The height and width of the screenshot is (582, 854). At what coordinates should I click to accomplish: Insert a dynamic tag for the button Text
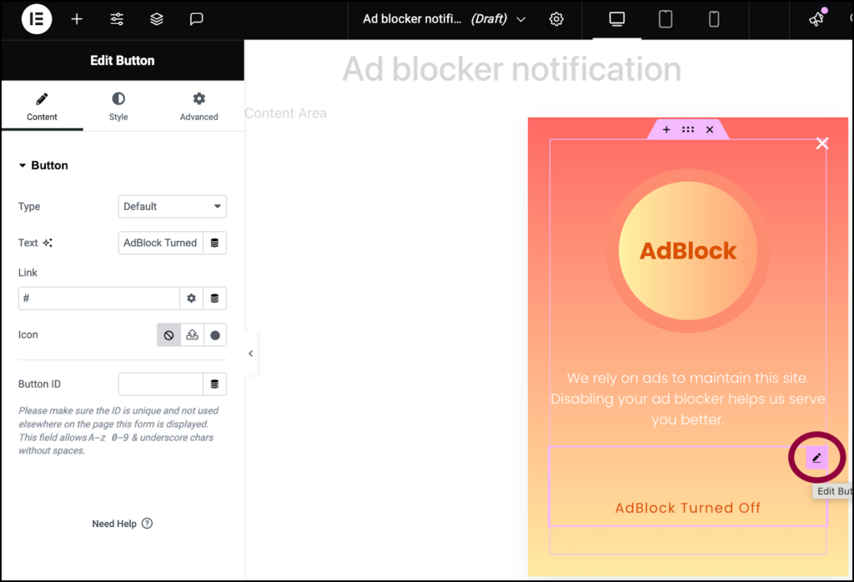pos(215,243)
